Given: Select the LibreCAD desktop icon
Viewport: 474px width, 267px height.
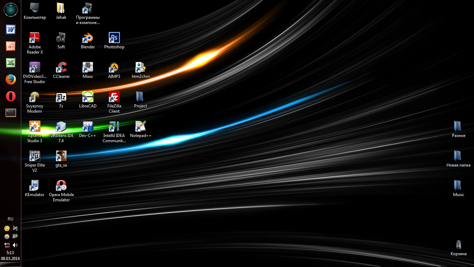Looking at the screenshot, I should pos(88,97).
